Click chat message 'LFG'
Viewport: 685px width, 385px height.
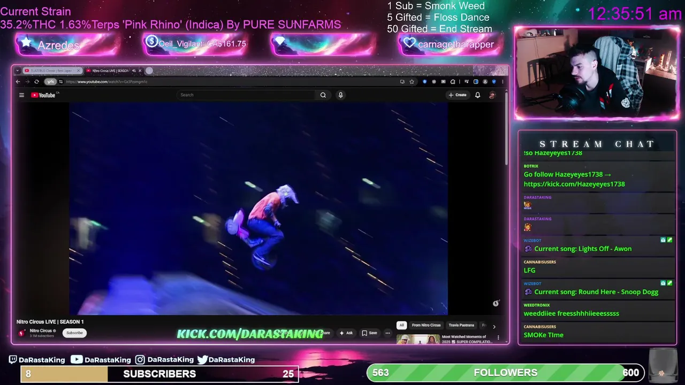529,271
